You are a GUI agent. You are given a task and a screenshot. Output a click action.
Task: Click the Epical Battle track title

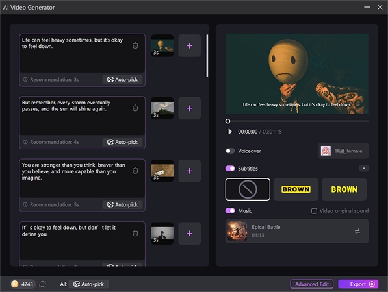pyautogui.click(x=266, y=227)
